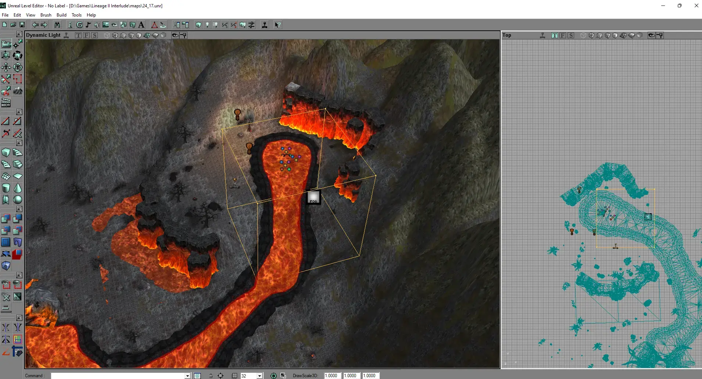Open the Music browser note icon
This screenshot has width=702, height=379.
(x=88, y=25)
